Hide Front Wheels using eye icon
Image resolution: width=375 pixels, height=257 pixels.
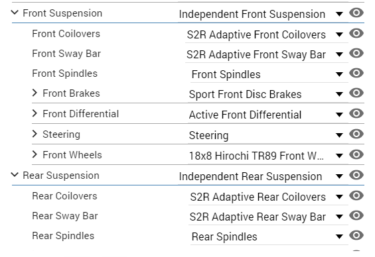tap(356, 154)
